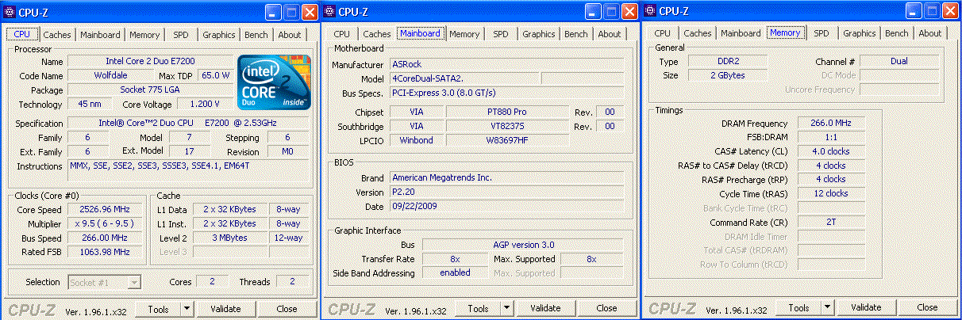962x320 pixels.
Task: Click Close button in the left CPU window
Action: tap(287, 309)
